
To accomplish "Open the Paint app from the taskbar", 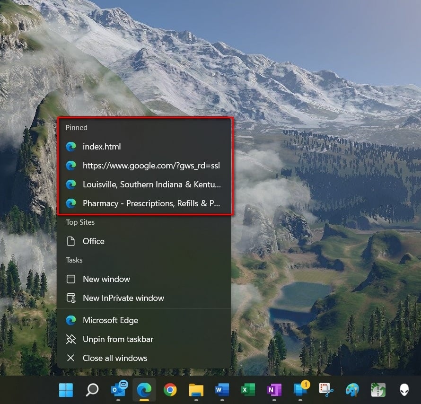I will pyautogui.click(x=352, y=390).
